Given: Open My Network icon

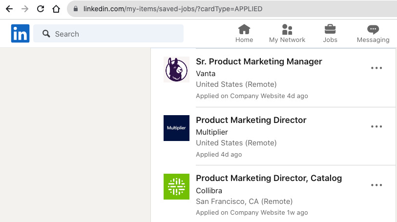Looking at the screenshot, I should [287, 29].
